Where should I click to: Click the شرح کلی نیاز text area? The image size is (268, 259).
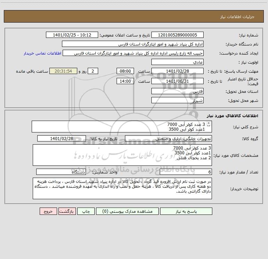[x=122, y=127]
